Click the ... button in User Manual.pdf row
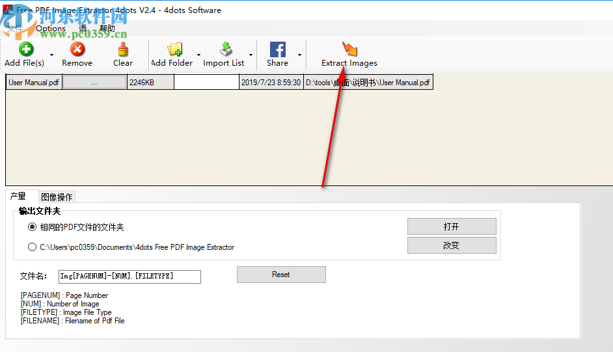613x352 pixels. pos(94,83)
